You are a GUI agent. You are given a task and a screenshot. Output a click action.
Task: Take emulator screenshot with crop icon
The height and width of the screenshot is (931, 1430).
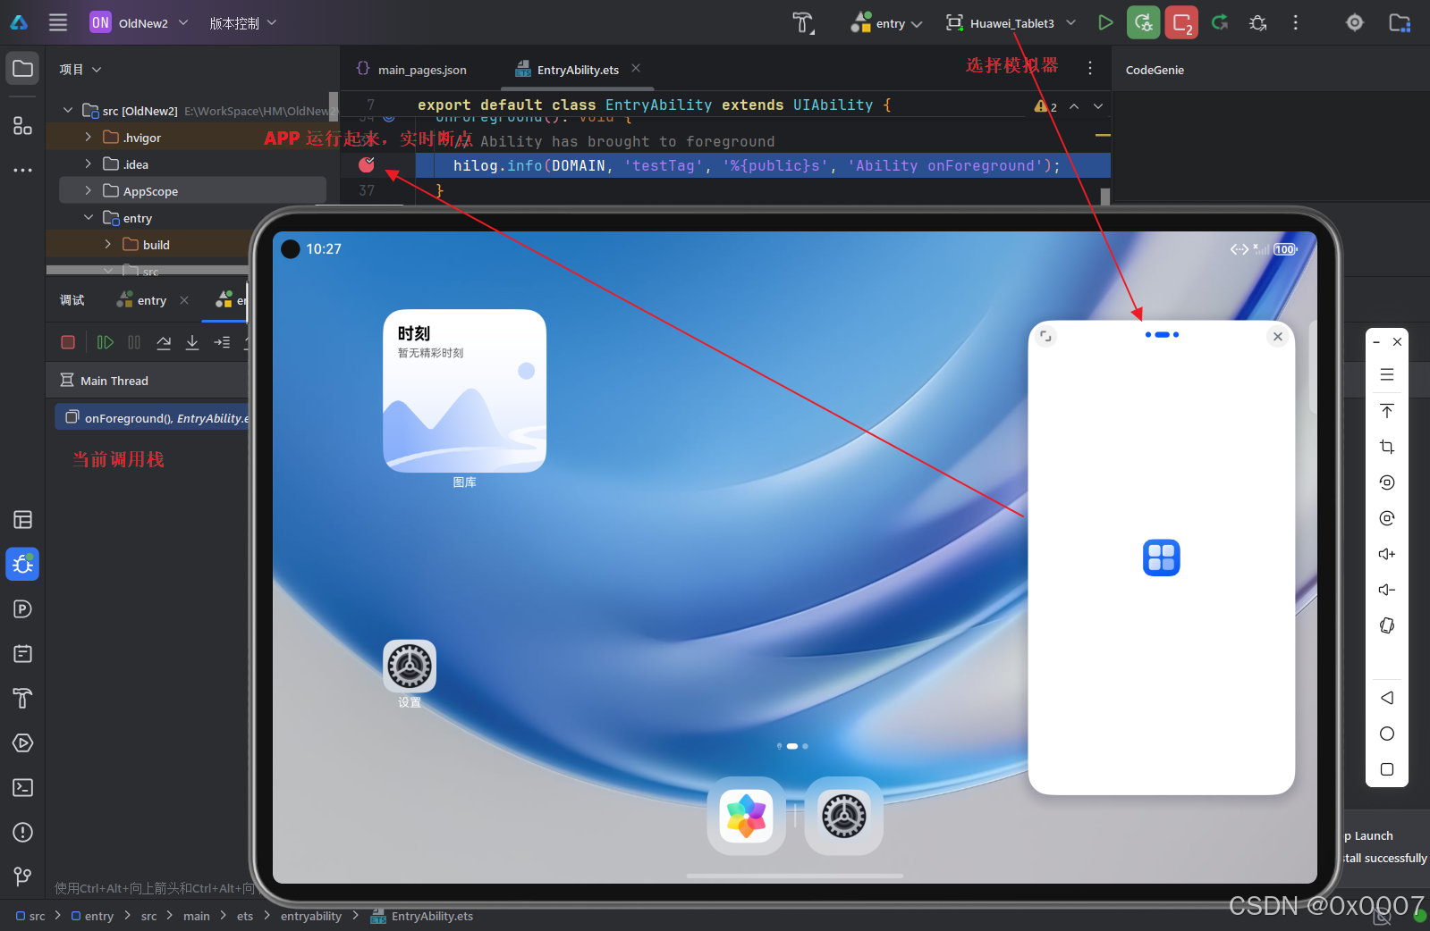click(1387, 447)
